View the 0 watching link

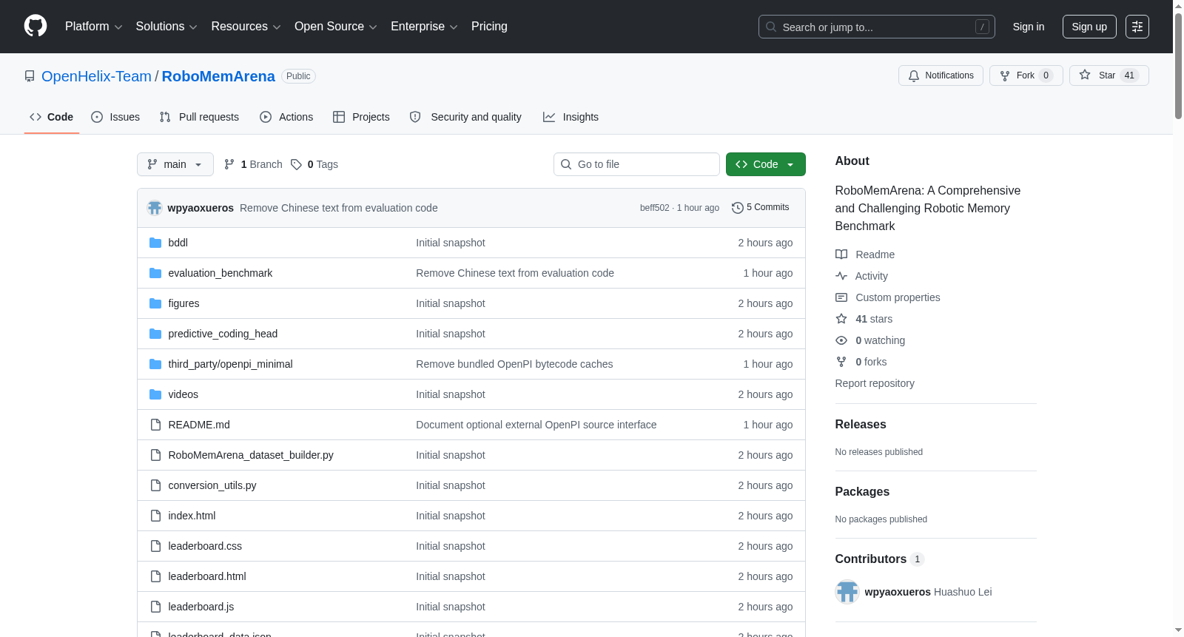click(x=870, y=340)
